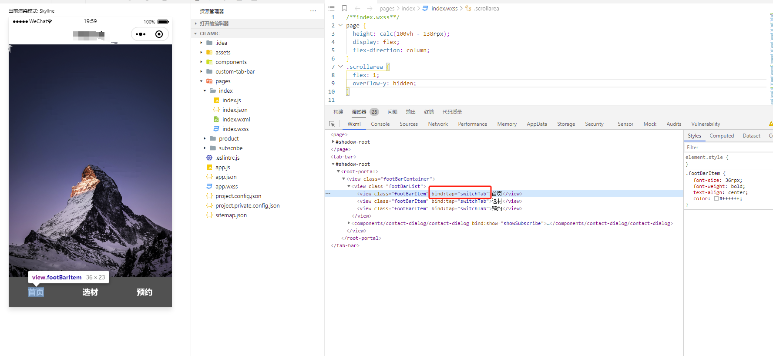The image size is (773, 356).
Task: Expand #shadow-root under page node
Action: pyautogui.click(x=333, y=142)
